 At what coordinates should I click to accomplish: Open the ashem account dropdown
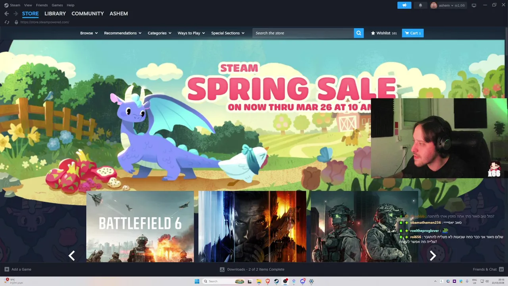pyautogui.click(x=446, y=5)
